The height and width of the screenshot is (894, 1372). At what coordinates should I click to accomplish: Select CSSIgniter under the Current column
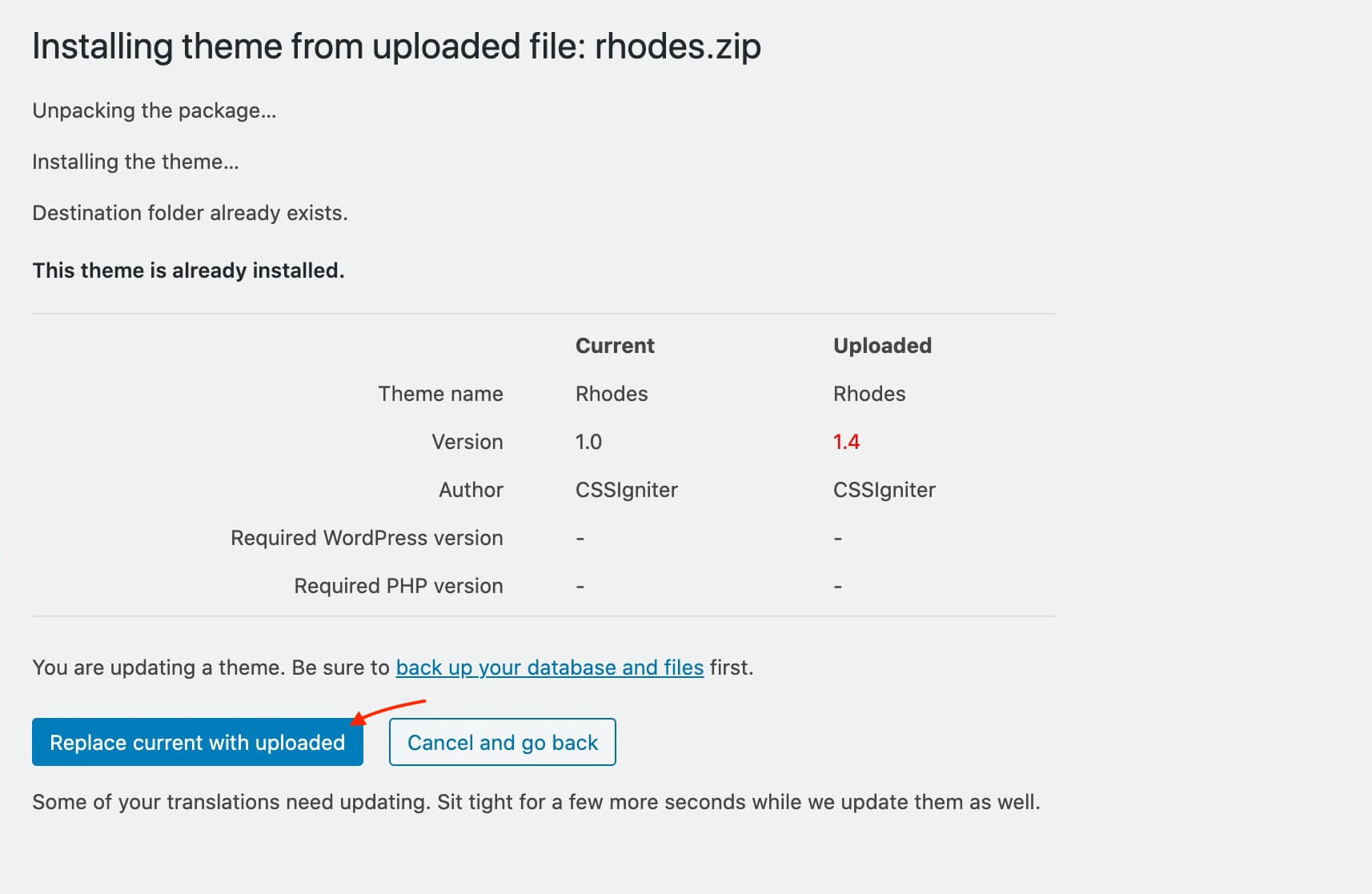627,490
